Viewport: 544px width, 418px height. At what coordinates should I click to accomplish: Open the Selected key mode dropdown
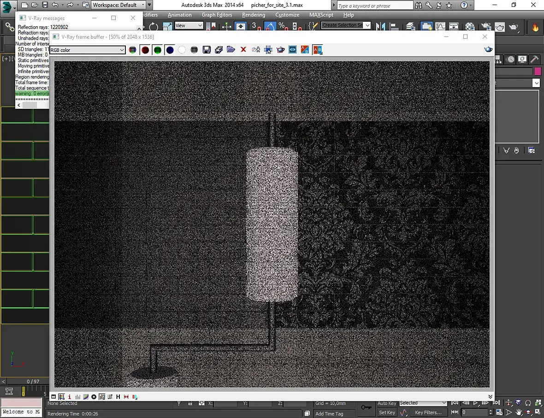[423, 403]
